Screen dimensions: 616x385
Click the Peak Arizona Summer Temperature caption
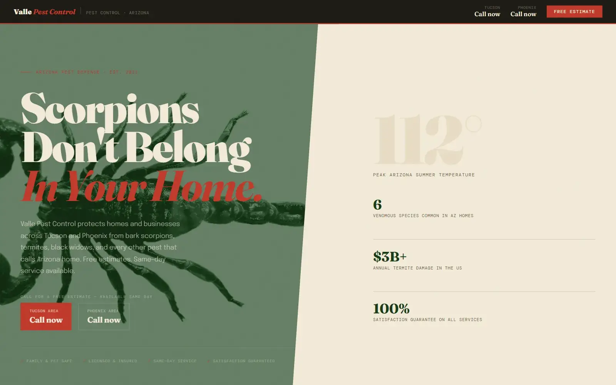coord(424,175)
